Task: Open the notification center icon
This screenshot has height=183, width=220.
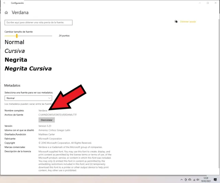Action: [x=214, y=180]
